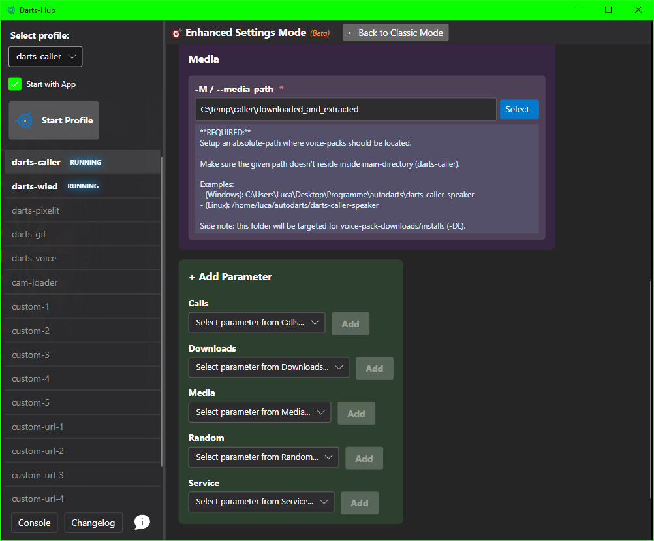Image resolution: width=654 pixels, height=541 pixels.
Task: Select the darts-gif profile
Action: coord(83,234)
